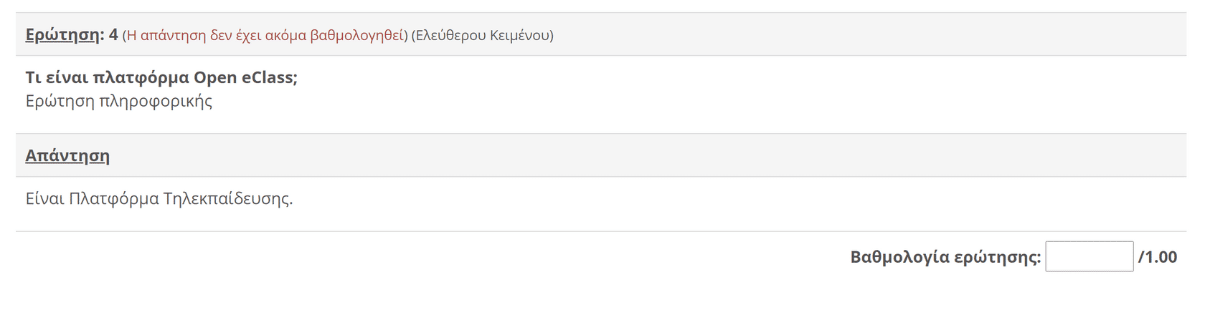1205x315 pixels.
Task: Click the "(Ελεύθερου Κειμένου)" question type label
Action: 482,35
